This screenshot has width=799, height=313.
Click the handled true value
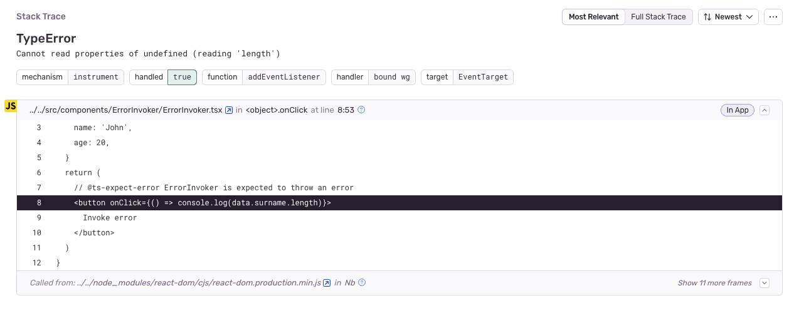(x=183, y=77)
